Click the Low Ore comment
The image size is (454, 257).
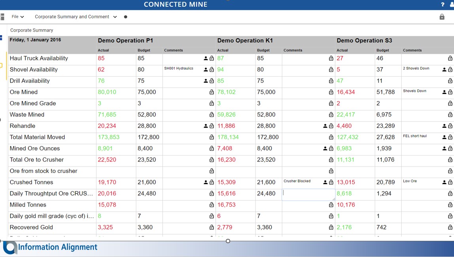[x=410, y=181]
